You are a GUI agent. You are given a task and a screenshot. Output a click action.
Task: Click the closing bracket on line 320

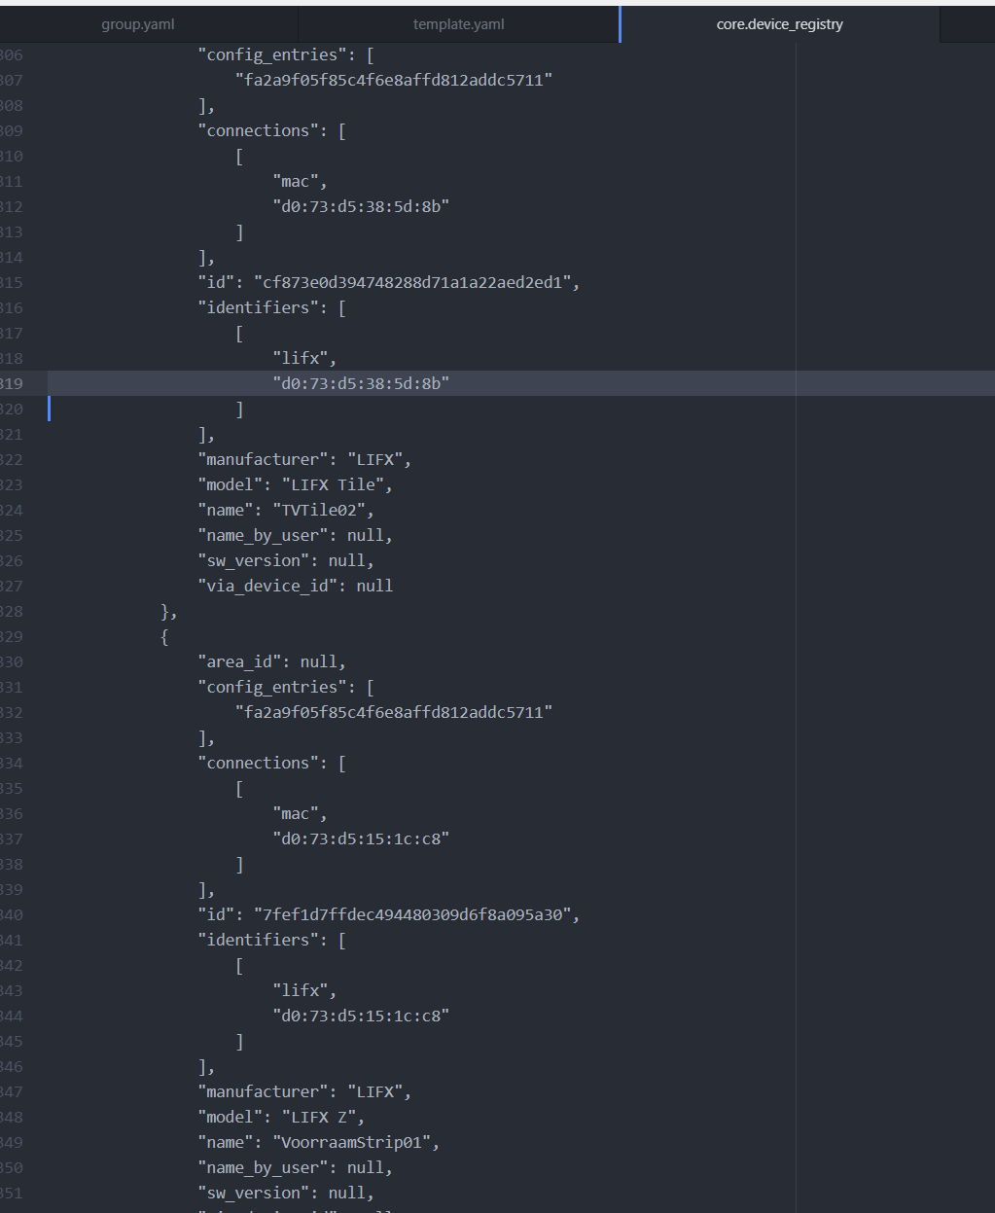239,409
